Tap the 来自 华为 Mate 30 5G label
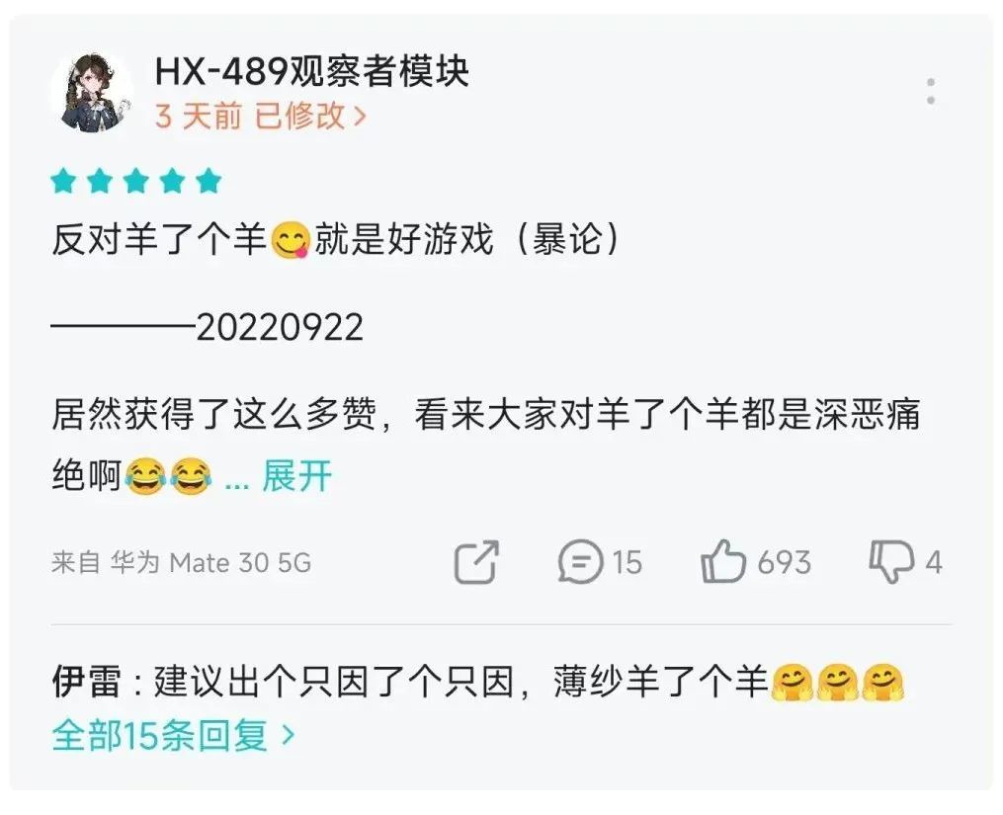Image resolution: width=1003 pixels, height=815 pixels. click(181, 563)
